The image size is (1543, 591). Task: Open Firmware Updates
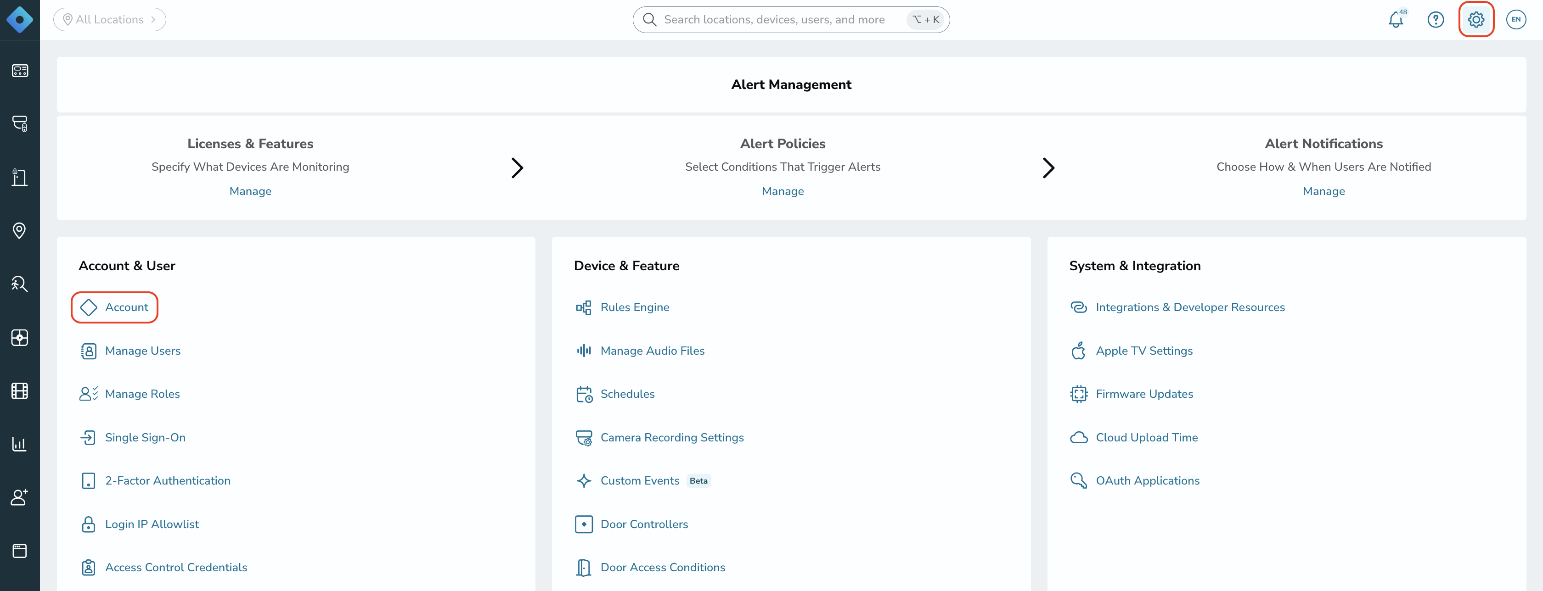[1132, 394]
